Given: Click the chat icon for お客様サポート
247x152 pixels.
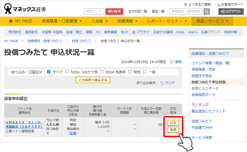Looking at the screenshot, I should point(218,5).
